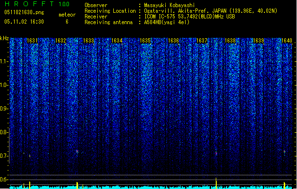Click the meteor echo spot just before 1631
297x189 pixels.
30,156
